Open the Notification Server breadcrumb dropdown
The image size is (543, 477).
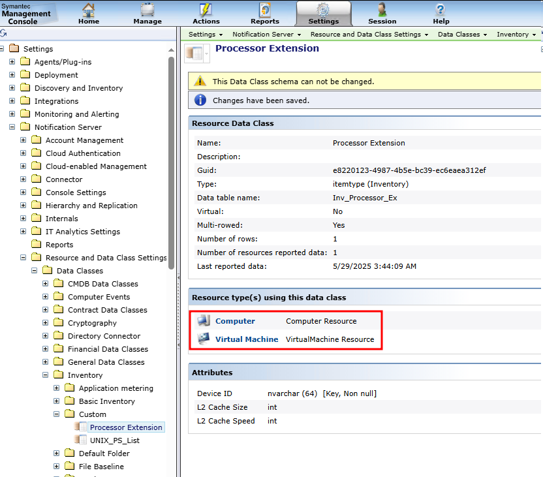[x=266, y=34]
